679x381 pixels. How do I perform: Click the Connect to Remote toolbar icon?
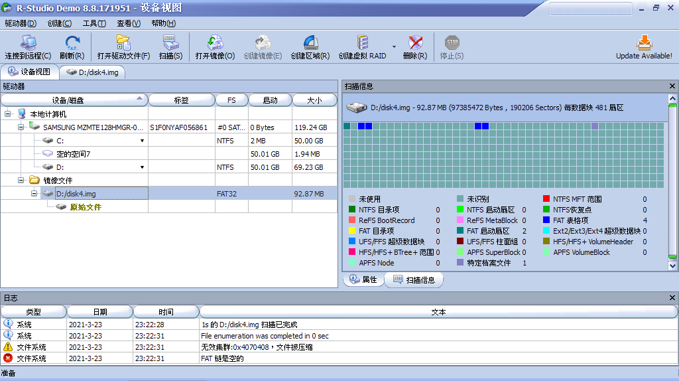28,42
